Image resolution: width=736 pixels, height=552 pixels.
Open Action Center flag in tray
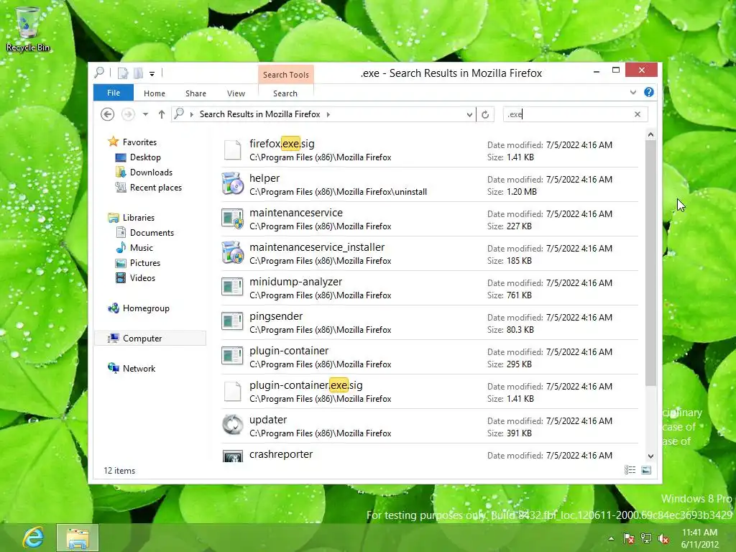pyautogui.click(x=628, y=538)
